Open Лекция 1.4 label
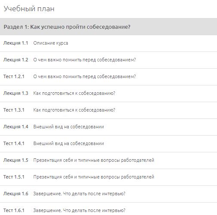Viewport: 217px width, 215px height. 16,127
